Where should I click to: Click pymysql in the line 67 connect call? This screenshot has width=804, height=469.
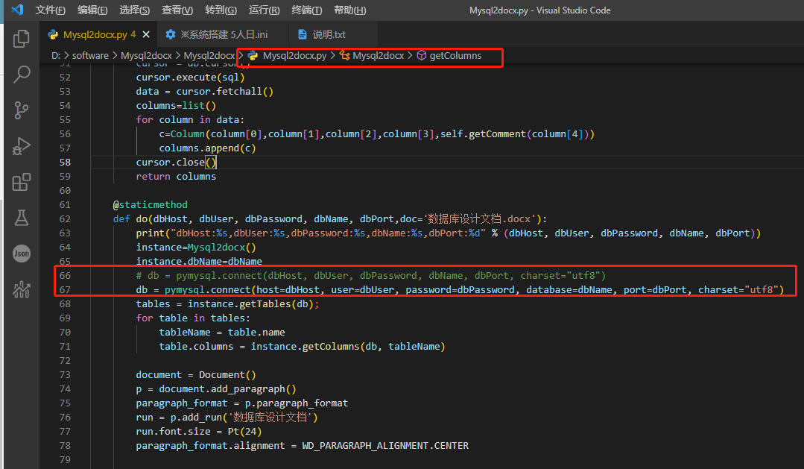tap(185, 289)
